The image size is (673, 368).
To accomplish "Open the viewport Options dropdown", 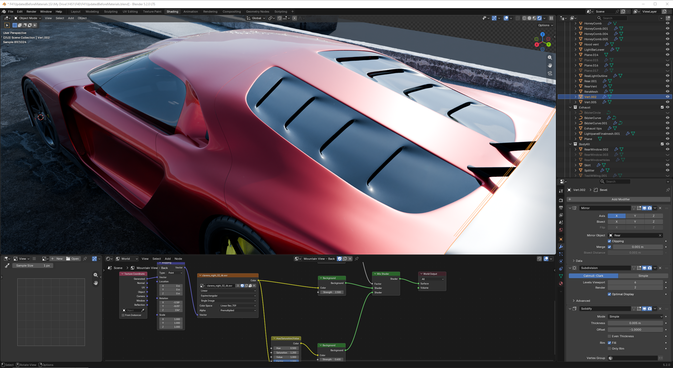I will [x=545, y=25].
